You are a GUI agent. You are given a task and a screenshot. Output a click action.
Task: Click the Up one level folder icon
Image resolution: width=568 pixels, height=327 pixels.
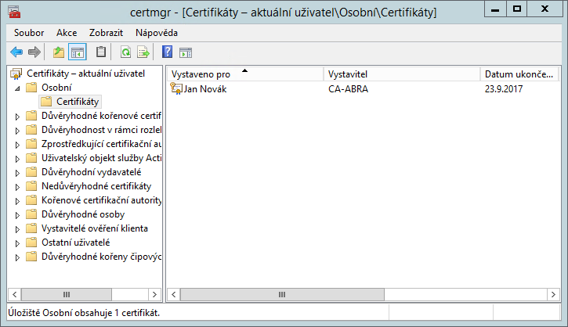(x=58, y=52)
